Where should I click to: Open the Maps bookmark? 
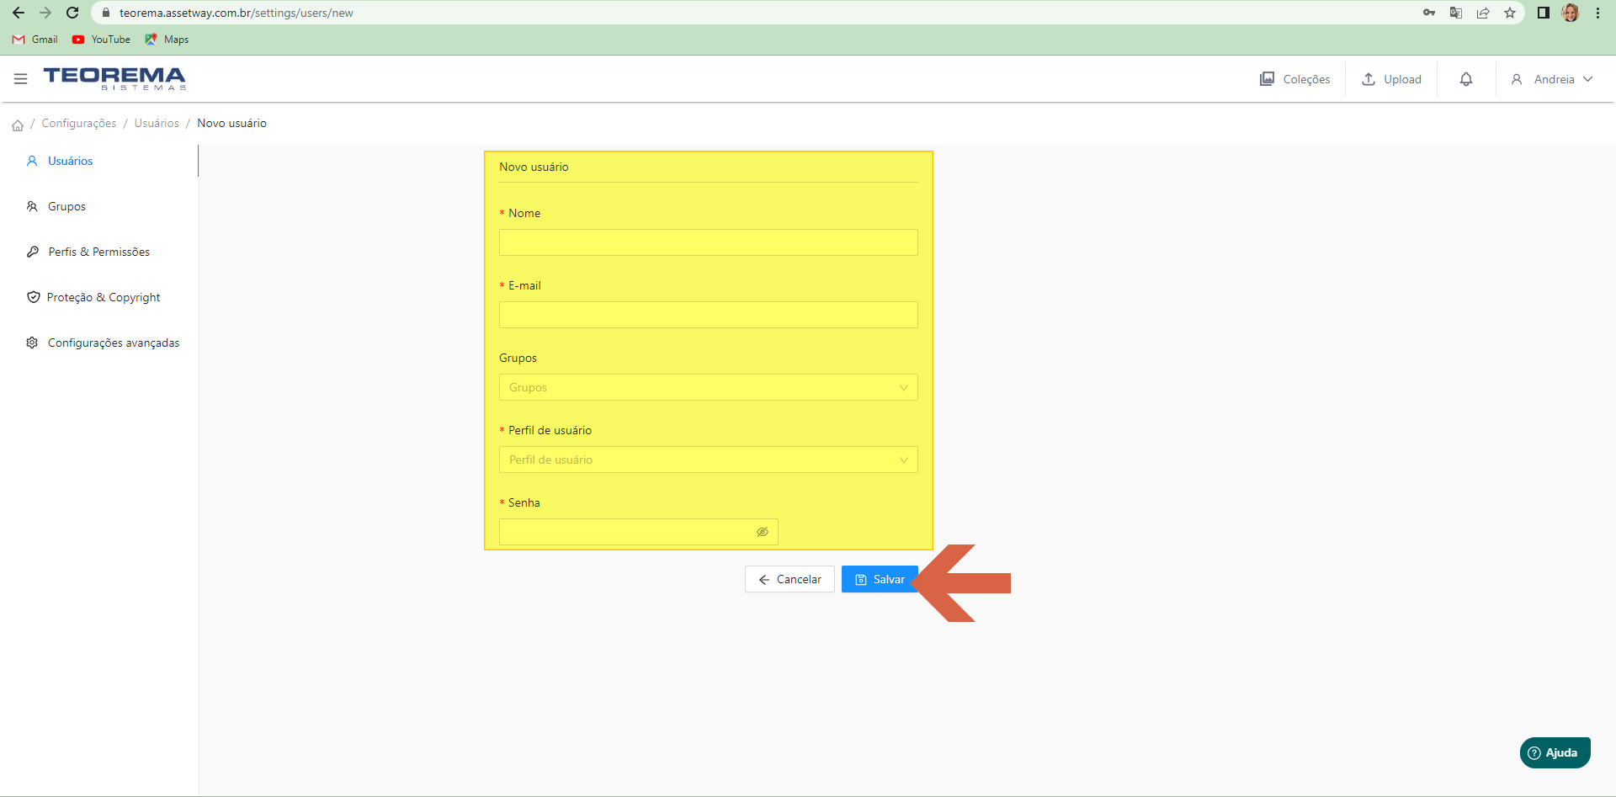[x=167, y=40]
